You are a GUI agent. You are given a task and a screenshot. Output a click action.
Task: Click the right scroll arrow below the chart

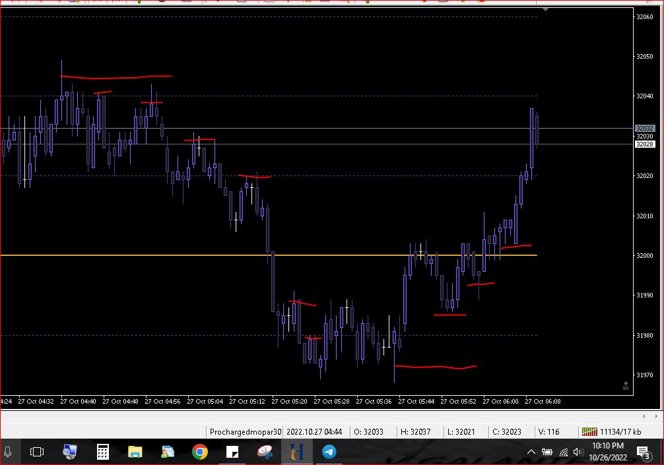[656, 416]
